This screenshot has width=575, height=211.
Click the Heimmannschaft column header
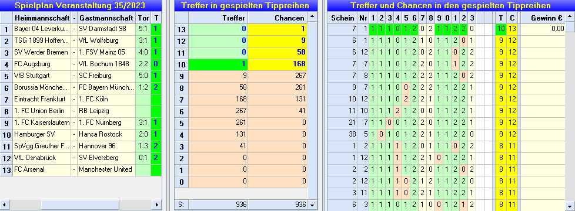[x=41, y=18]
